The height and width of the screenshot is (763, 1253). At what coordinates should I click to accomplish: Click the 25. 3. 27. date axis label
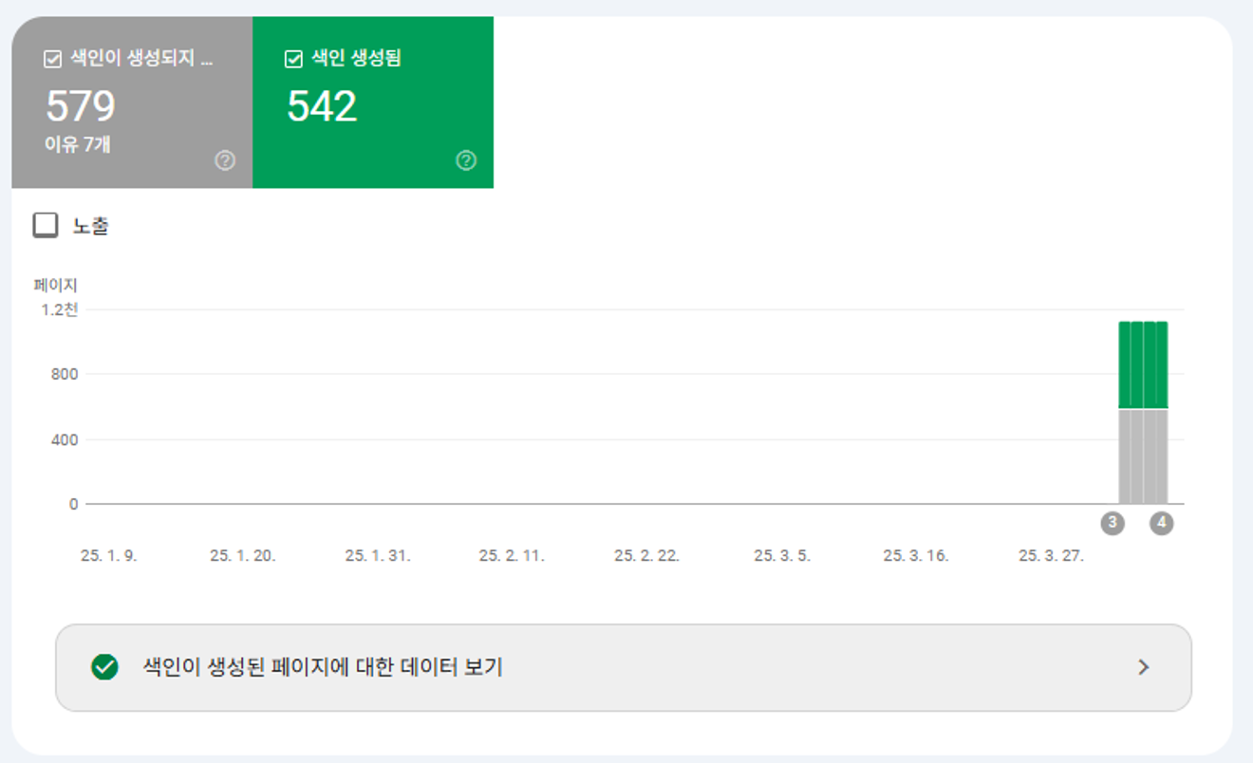tap(1051, 556)
